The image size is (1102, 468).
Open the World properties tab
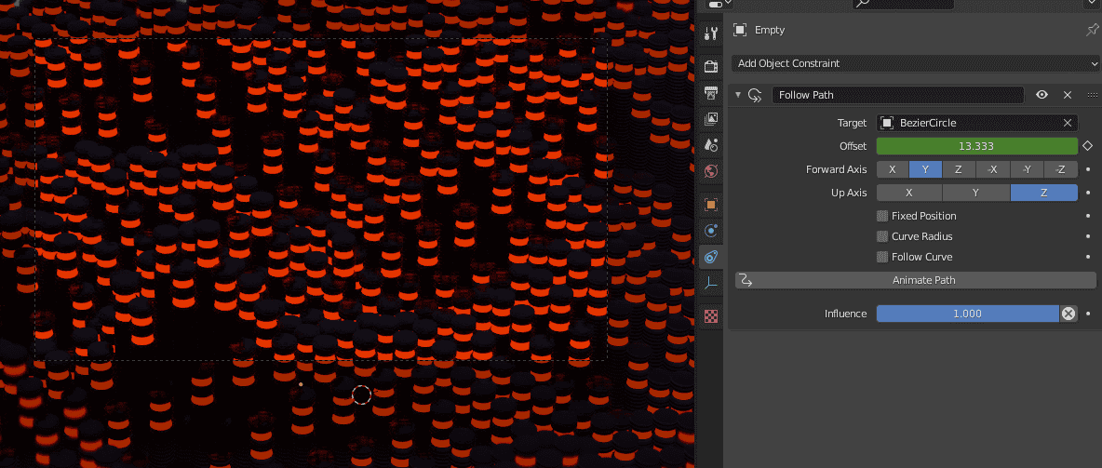(711, 171)
